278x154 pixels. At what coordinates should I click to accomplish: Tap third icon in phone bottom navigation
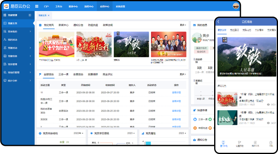(255, 142)
